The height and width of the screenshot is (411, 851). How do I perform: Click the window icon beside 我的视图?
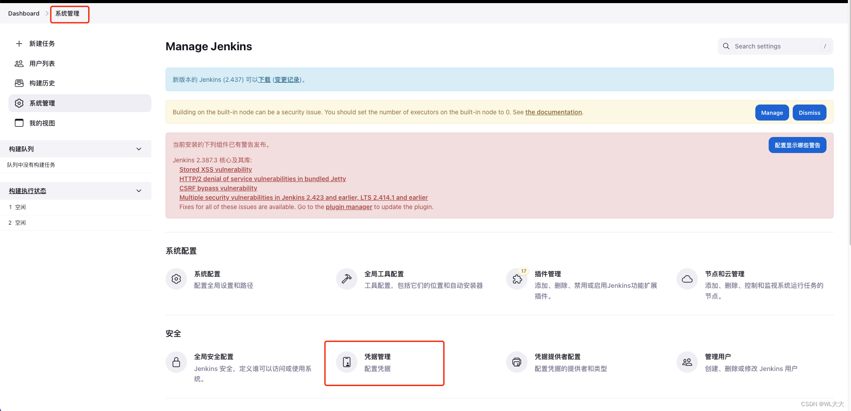19,123
